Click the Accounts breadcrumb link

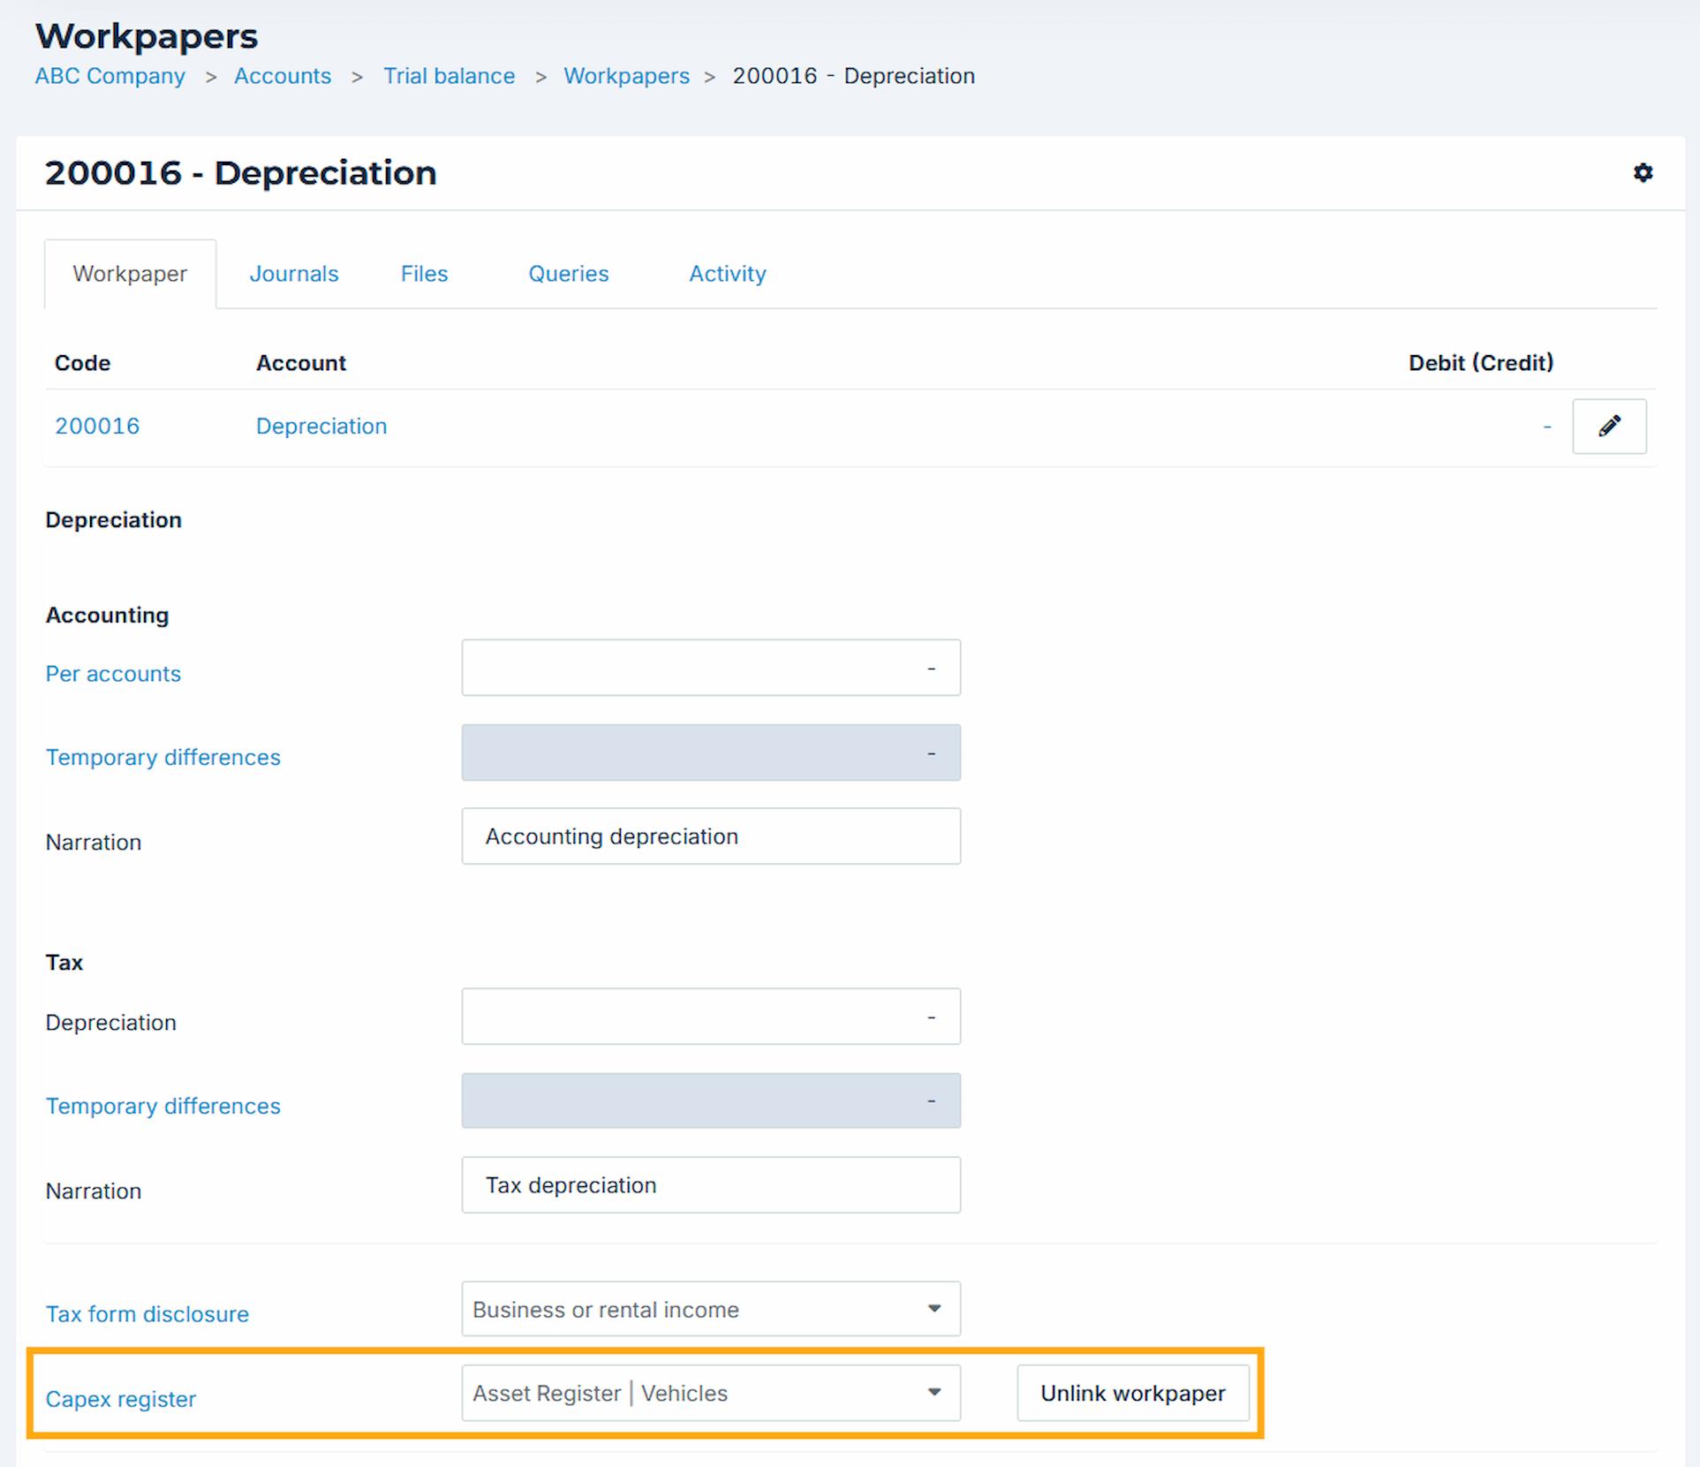tap(283, 76)
